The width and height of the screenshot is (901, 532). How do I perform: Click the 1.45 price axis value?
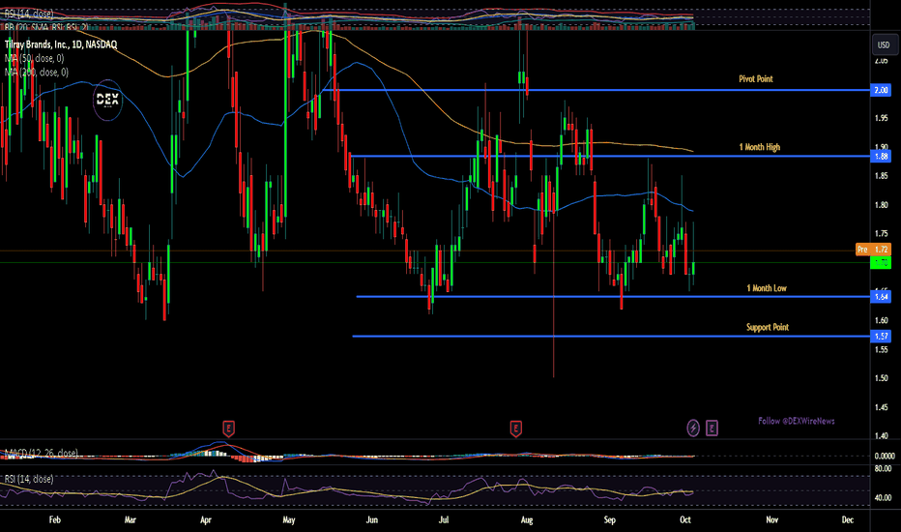pos(882,407)
